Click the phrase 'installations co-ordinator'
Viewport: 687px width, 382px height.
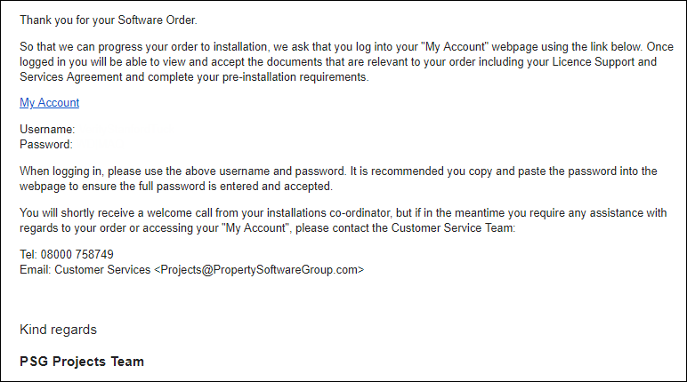click(328, 213)
